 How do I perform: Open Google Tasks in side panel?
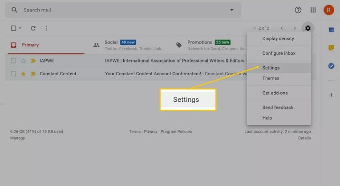pyautogui.click(x=331, y=66)
